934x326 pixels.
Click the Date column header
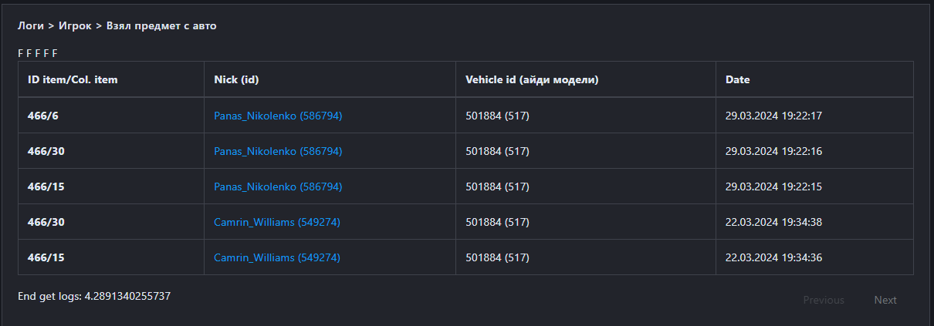(x=737, y=79)
